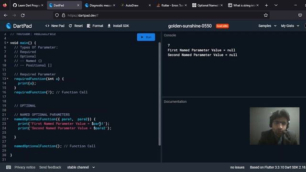Click the Console panel header
306x172 pixels.
coord(170,35)
